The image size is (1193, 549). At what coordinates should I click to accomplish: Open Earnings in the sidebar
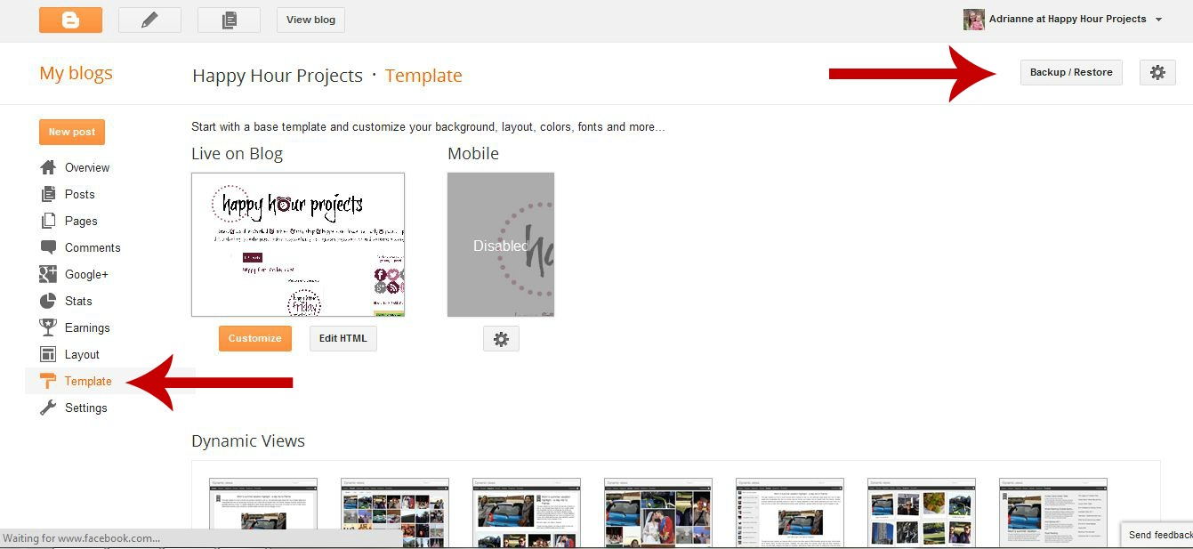(87, 327)
